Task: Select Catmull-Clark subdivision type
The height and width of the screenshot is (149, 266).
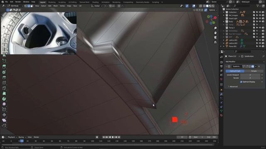Action: click(235, 71)
